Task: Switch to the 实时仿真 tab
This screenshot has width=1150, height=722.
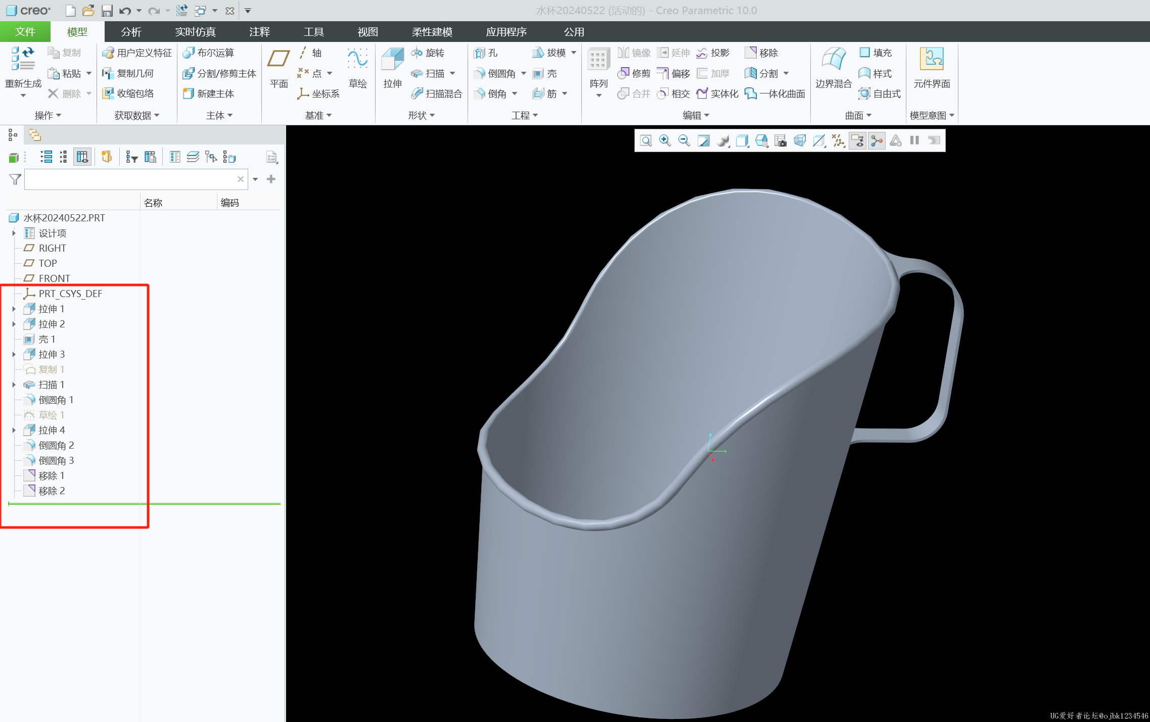Action: click(196, 32)
